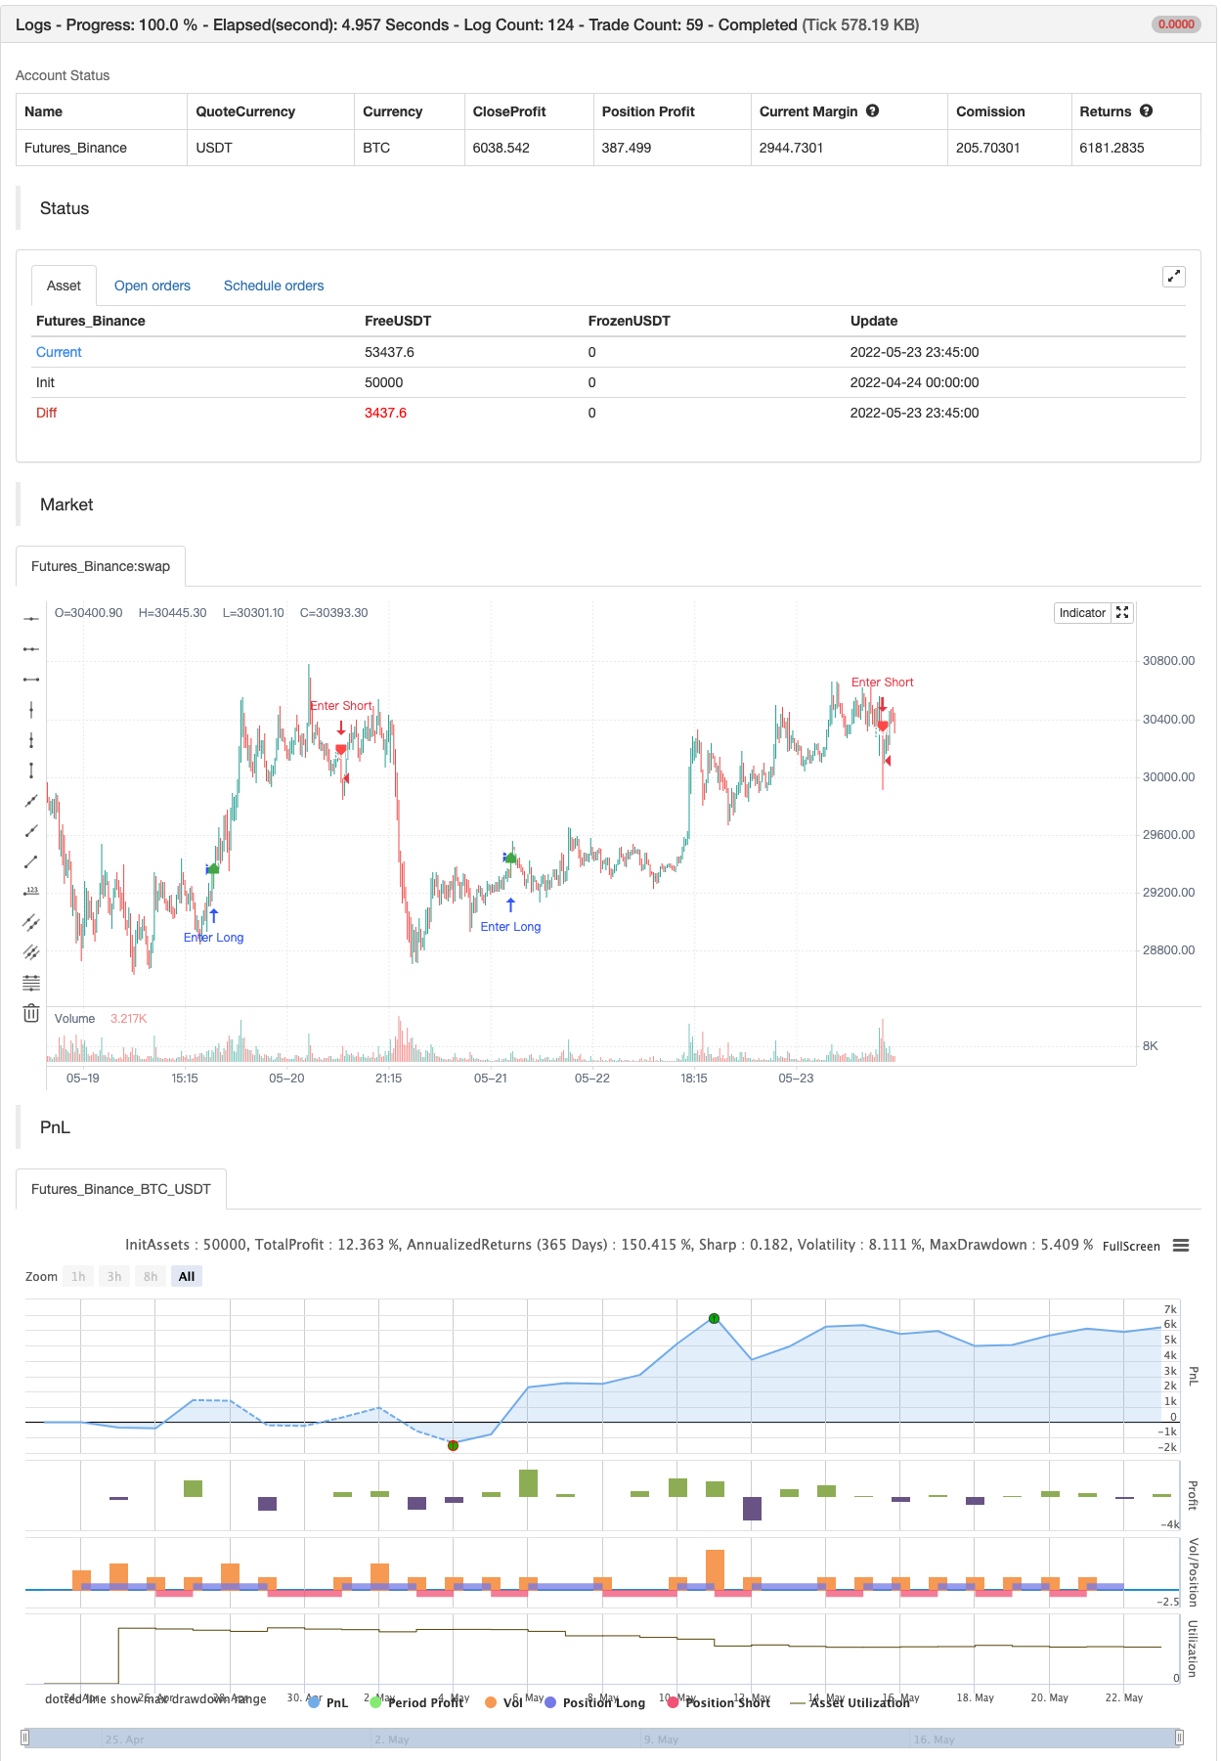Select the diagonal ray line tool
Image resolution: width=1221 pixels, height=1761 pixels.
click(31, 831)
